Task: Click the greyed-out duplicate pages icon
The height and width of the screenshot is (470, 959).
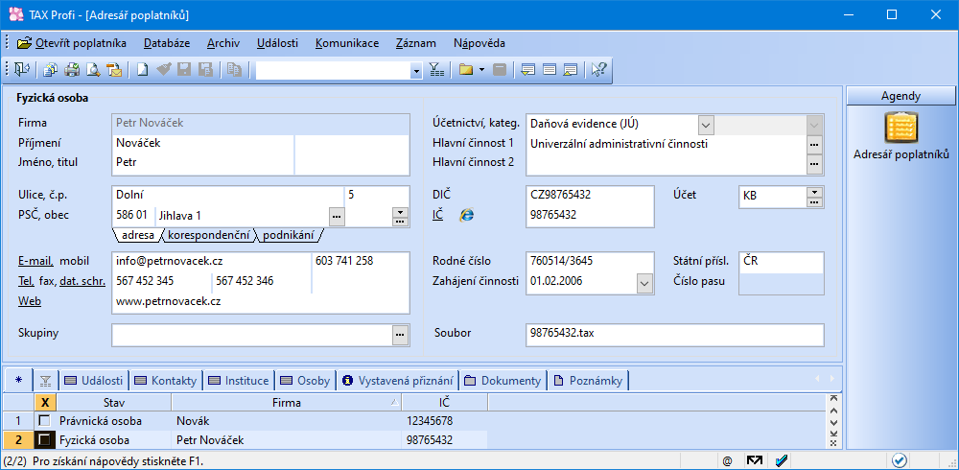Action: click(x=234, y=70)
